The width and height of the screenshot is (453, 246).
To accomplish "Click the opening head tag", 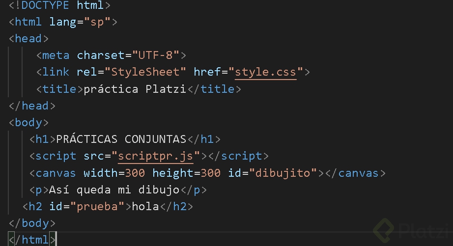I will pos(28,39).
